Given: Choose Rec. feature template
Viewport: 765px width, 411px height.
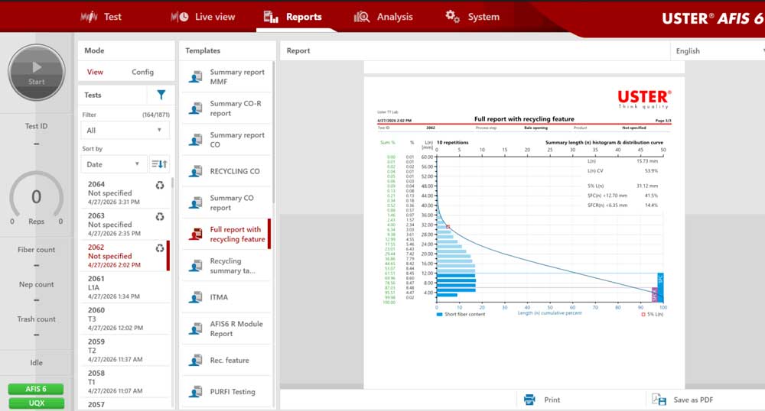Looking at the screenshot, I should (226, 360).
